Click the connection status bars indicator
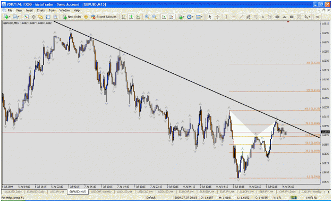The image size is (332, 201). (294, 198)
